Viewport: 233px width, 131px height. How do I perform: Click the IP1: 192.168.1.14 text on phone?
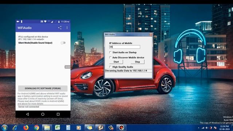click(31, 39)
